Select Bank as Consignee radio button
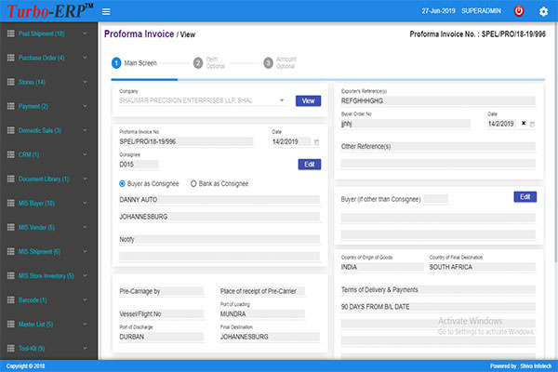The height and width of the screenshot is (372, 558). [193, 184]
